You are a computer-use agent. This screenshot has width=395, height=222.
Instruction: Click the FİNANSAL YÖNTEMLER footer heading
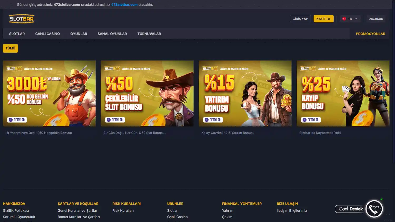(242, 204)
